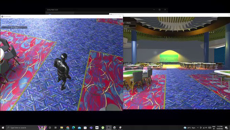The width and height of the screenshot is (230, 130).
Task: Open Microsoft Store from the taskbar
Action: point(85,128)
